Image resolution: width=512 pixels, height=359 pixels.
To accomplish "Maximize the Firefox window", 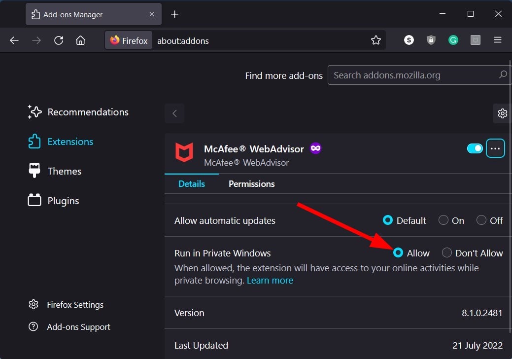I will pos(470,14).
